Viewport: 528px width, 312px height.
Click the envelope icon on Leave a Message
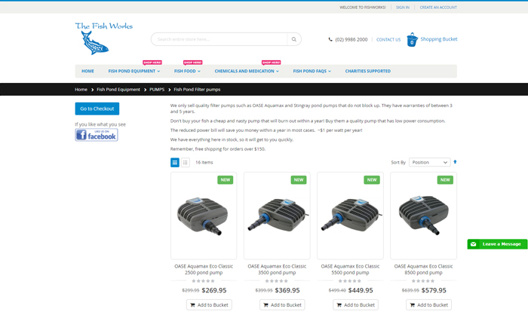coord(473,244)
